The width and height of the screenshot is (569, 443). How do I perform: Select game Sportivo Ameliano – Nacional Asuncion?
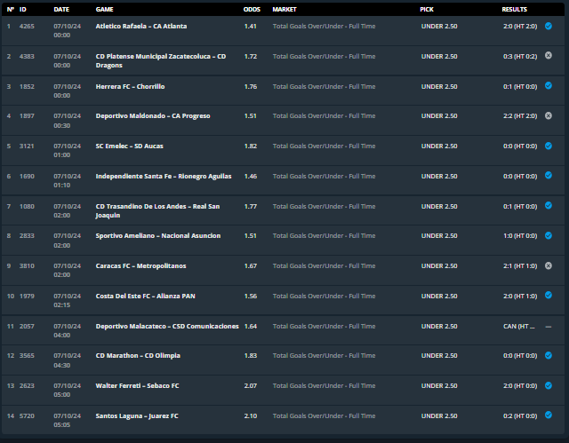[x=158, y=236]
